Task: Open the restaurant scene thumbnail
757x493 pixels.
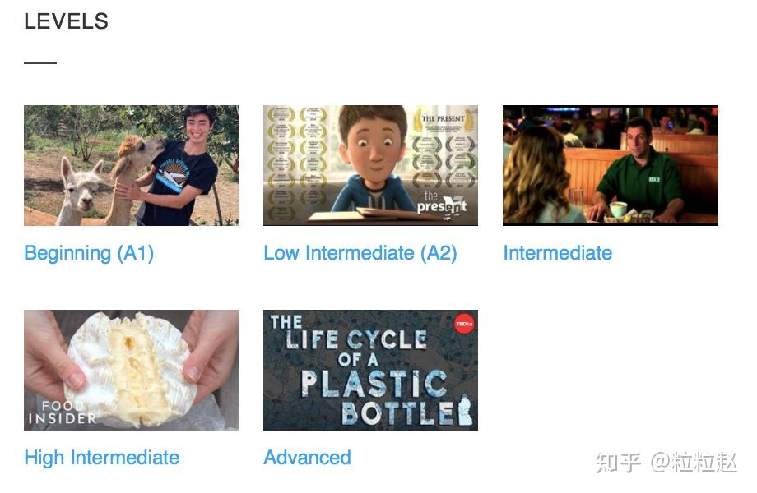Action: [611, 165]
